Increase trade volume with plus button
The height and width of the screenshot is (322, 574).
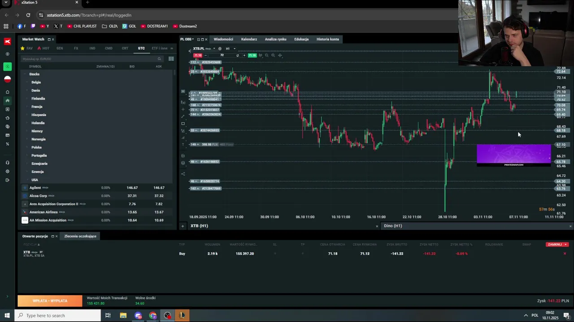click(x=244, y=55)
